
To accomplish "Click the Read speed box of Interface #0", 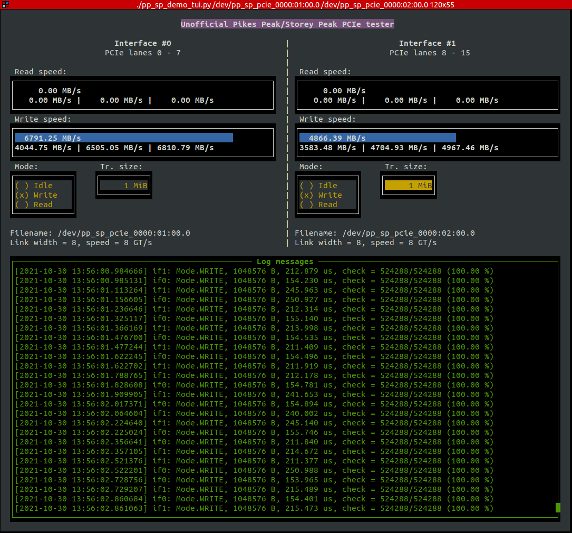I will coord(142,95).
